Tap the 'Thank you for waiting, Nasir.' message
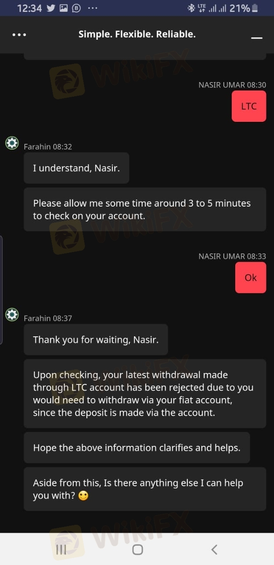The image size is (274, 565). point(96,339)
